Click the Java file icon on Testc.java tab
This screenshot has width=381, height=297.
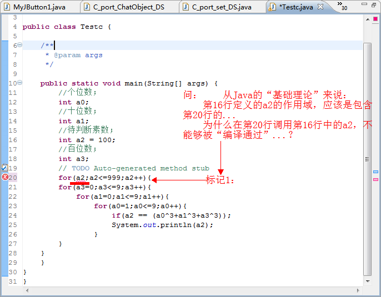point(272,7)
